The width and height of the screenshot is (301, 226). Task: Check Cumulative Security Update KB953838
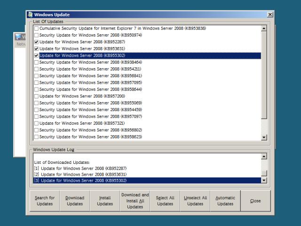point(36,28)
